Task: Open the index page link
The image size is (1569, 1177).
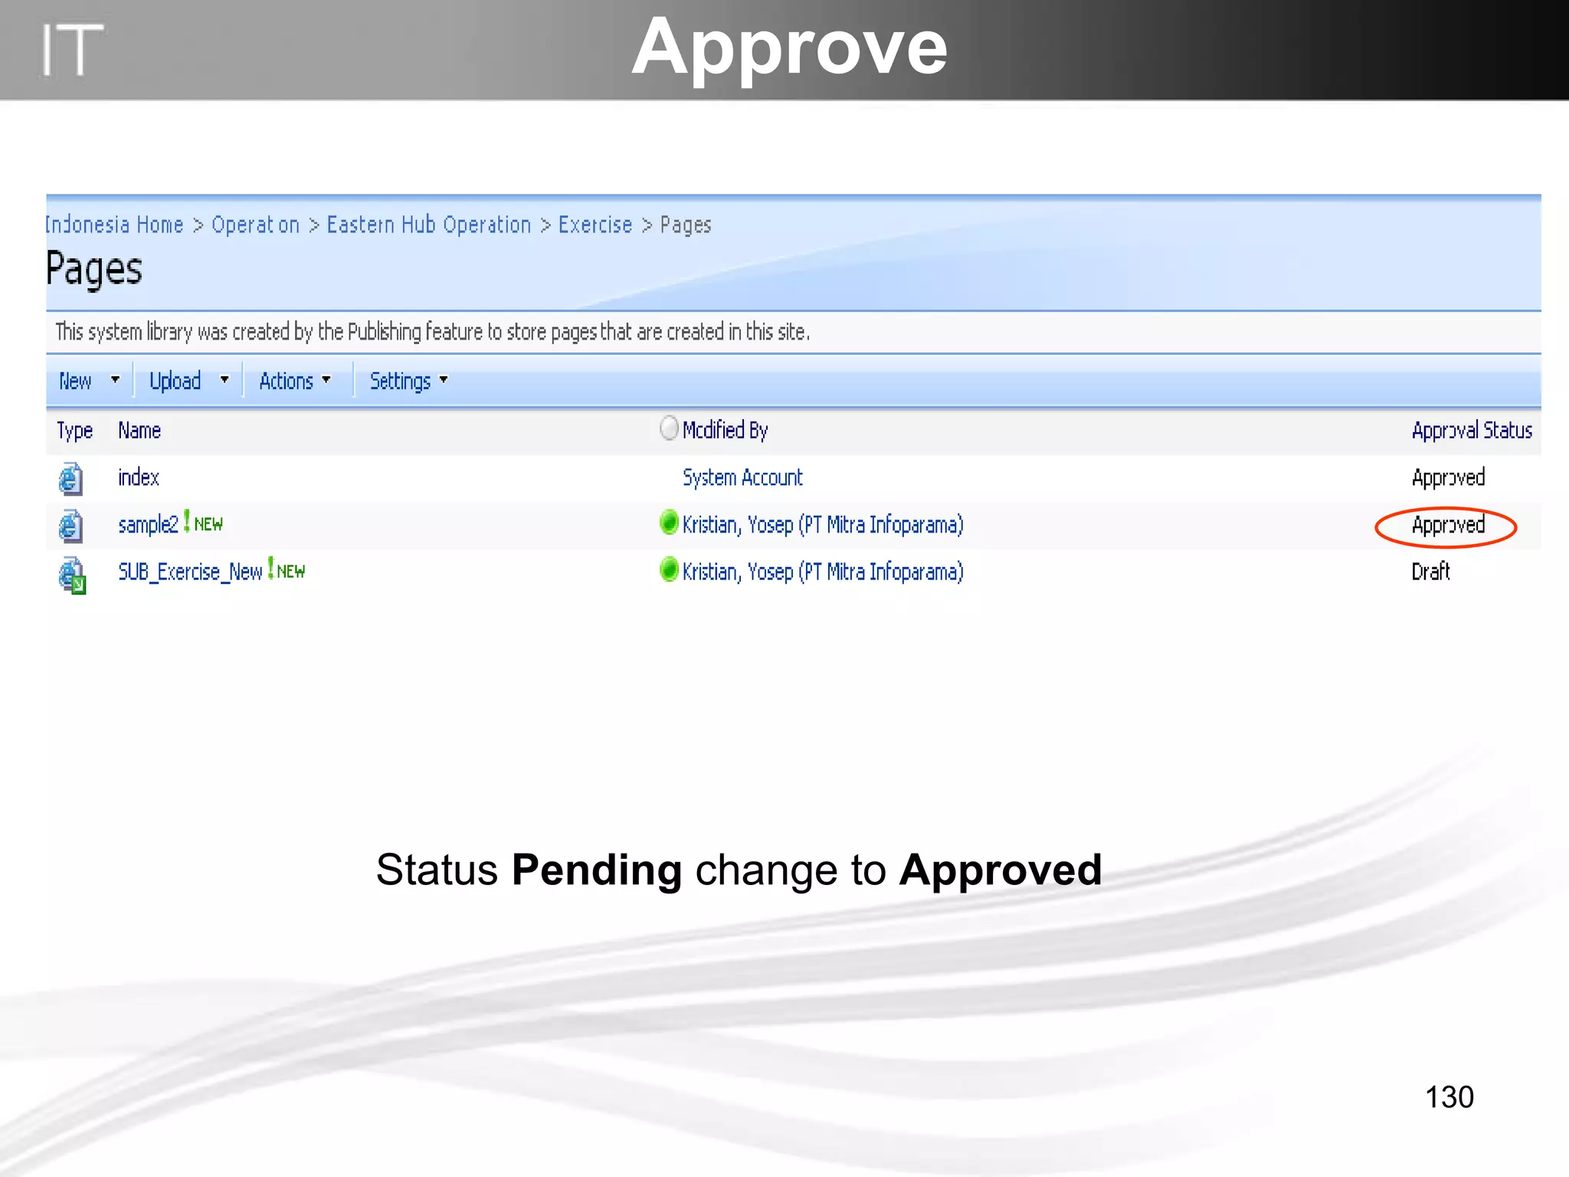Action: tap(139, 477)
